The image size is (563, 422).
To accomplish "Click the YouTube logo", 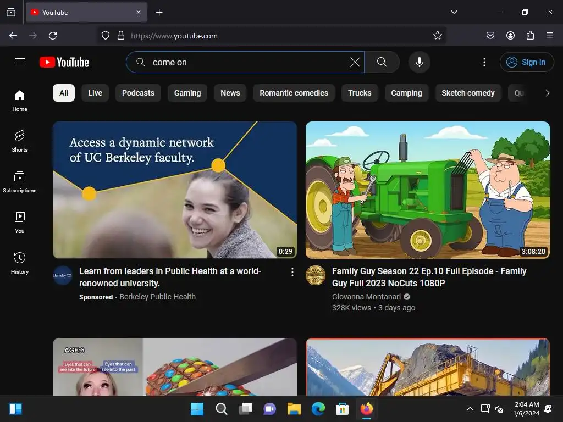I will click(64, 62).
